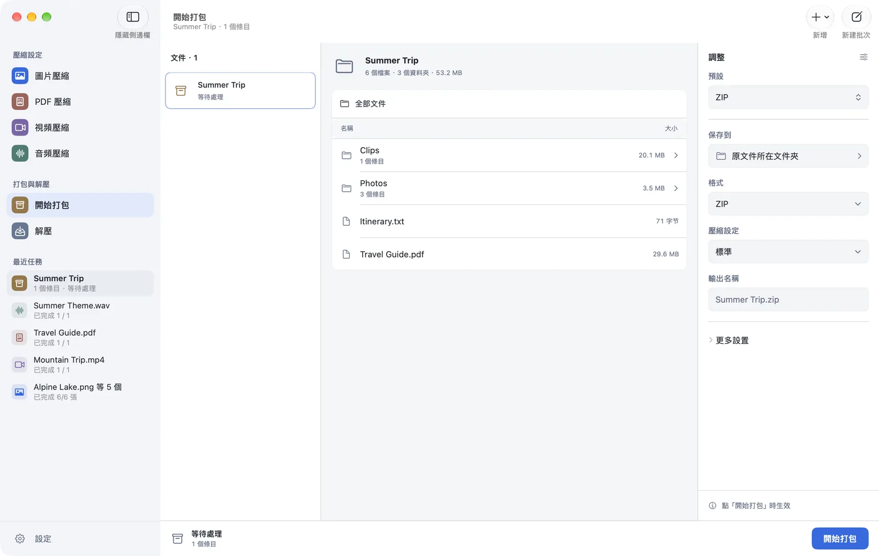Click the hide sidebar icon (隱藏側邊欄)
879x556 pixels.
click(x=133, y=17)
